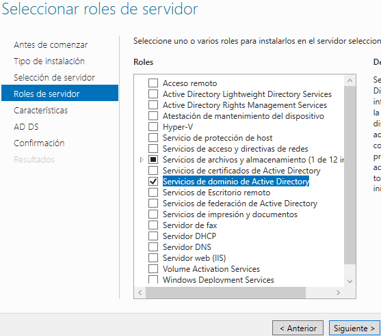This screenshot has width=381, height=336.
Task: Tick Servicios de impresión y documentos checkbox
Action: tap(153, 214)
